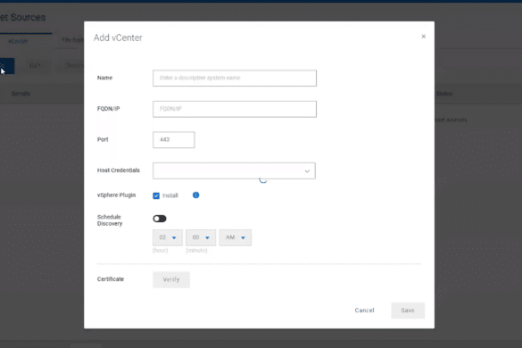This screenshot has width=522, height=348.
Task: Click the Port field showing 443
Action: click(173, 139)
